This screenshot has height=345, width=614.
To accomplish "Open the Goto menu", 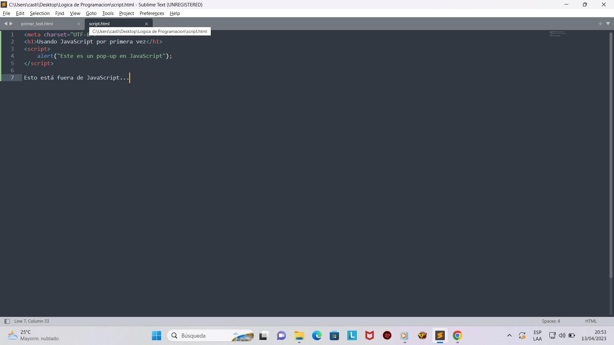I will pyautogui.click(x=91, y=13).
